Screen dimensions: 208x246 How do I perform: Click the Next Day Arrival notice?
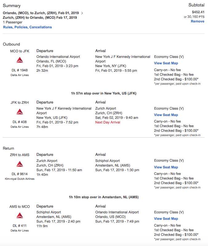pyautogui.click(x=108, y=122)
